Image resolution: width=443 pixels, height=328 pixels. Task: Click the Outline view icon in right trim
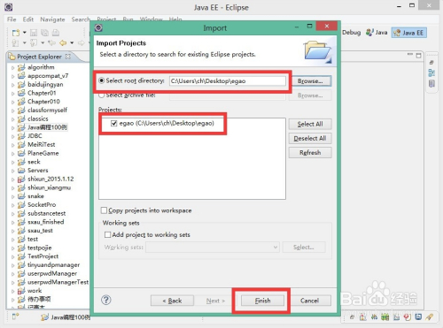pyautogui.click(x=431, y=72)
